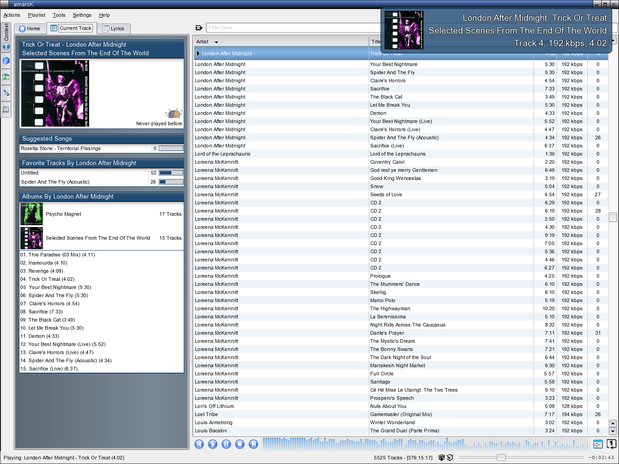The image size is (619, 464).
Task: Skip to the Next track button
Action: pyautogui.click(x=253, y=444)
